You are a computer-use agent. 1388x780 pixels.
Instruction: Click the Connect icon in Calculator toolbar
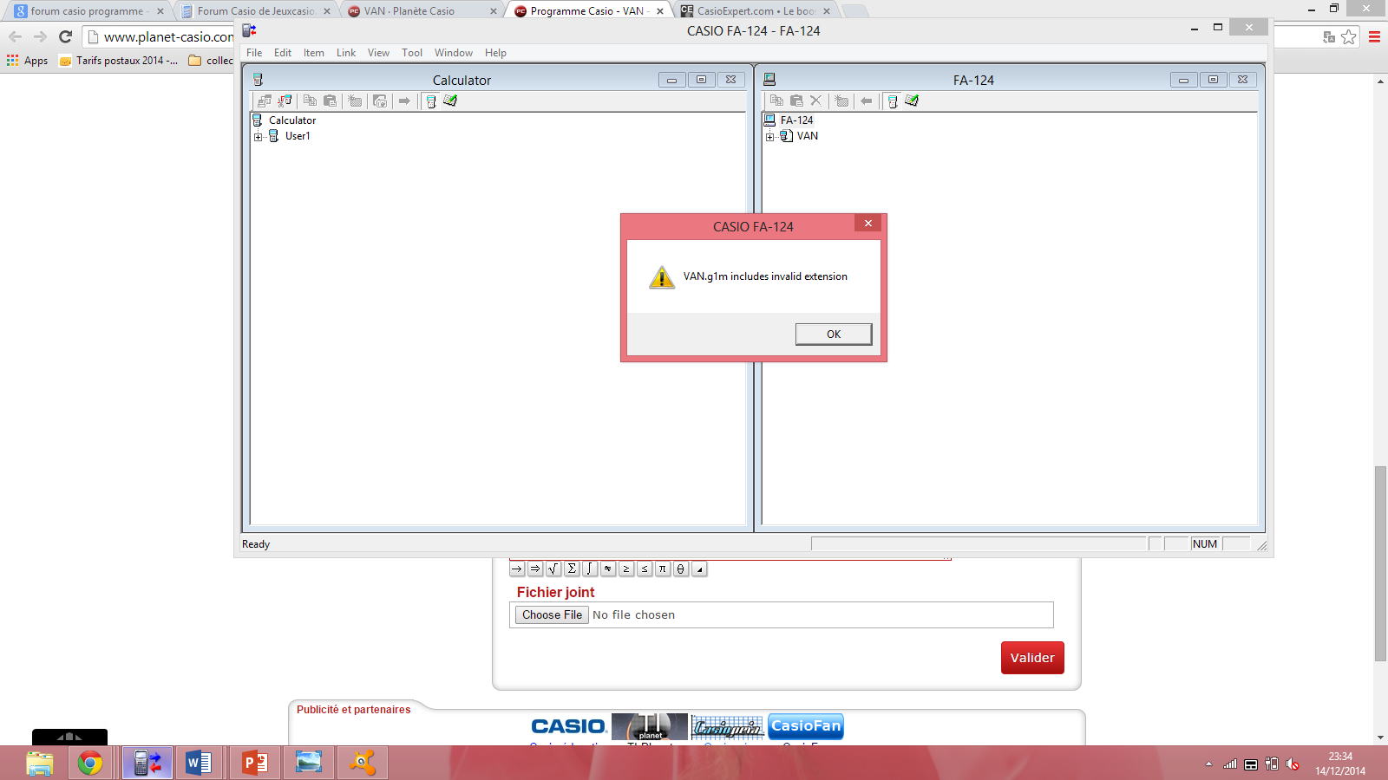click(x=265, y=101)
